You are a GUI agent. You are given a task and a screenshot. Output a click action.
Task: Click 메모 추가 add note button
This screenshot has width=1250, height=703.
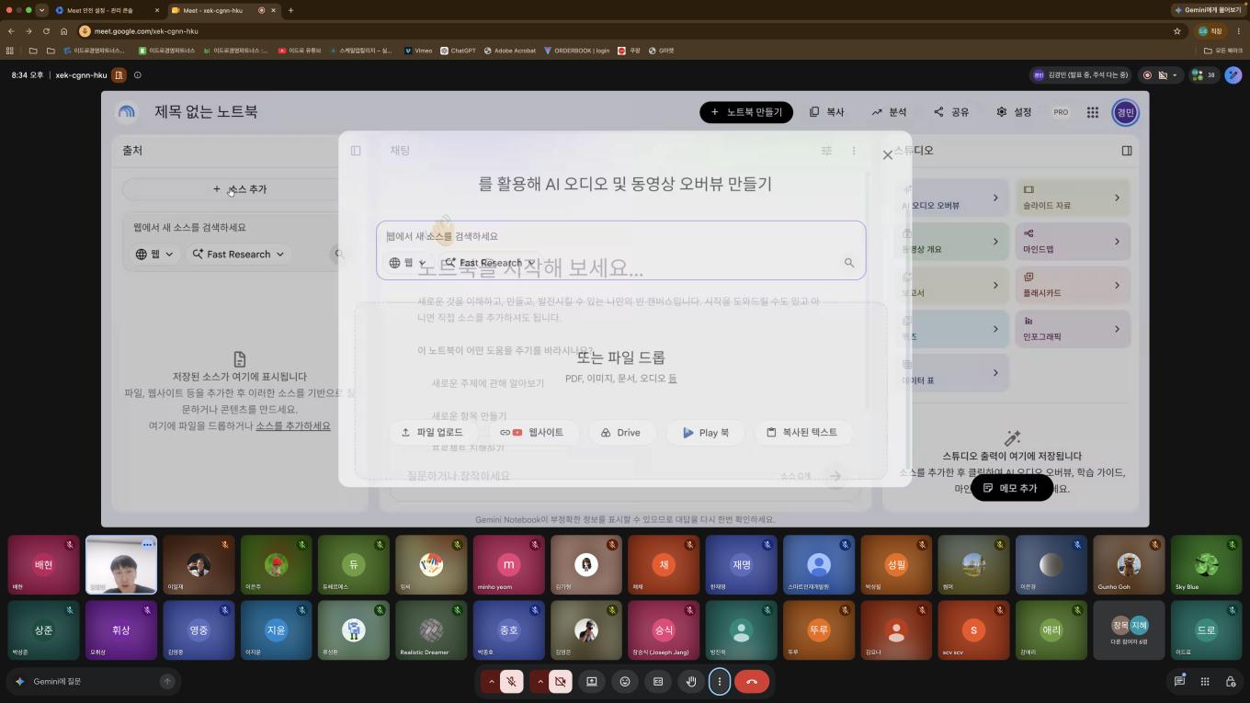tap(1012, 488)
